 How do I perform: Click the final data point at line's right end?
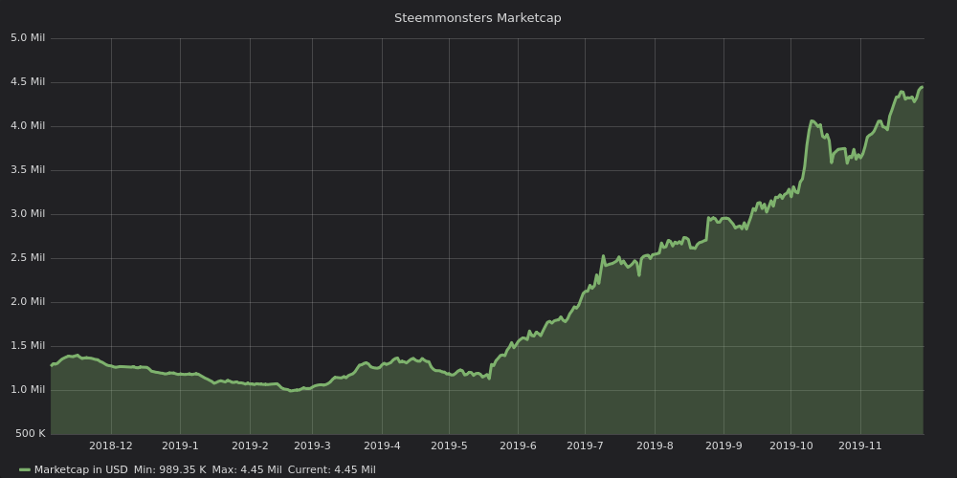point(923,87)
